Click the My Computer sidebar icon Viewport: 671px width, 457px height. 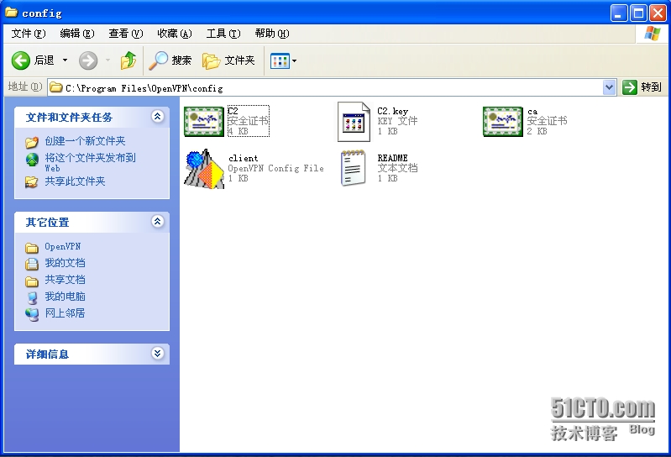click(x=32, y=298)
